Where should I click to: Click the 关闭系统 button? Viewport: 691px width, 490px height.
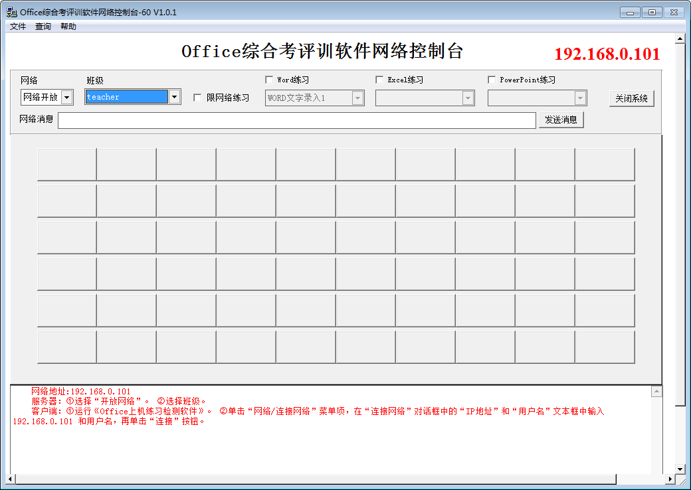coord(631,98)
